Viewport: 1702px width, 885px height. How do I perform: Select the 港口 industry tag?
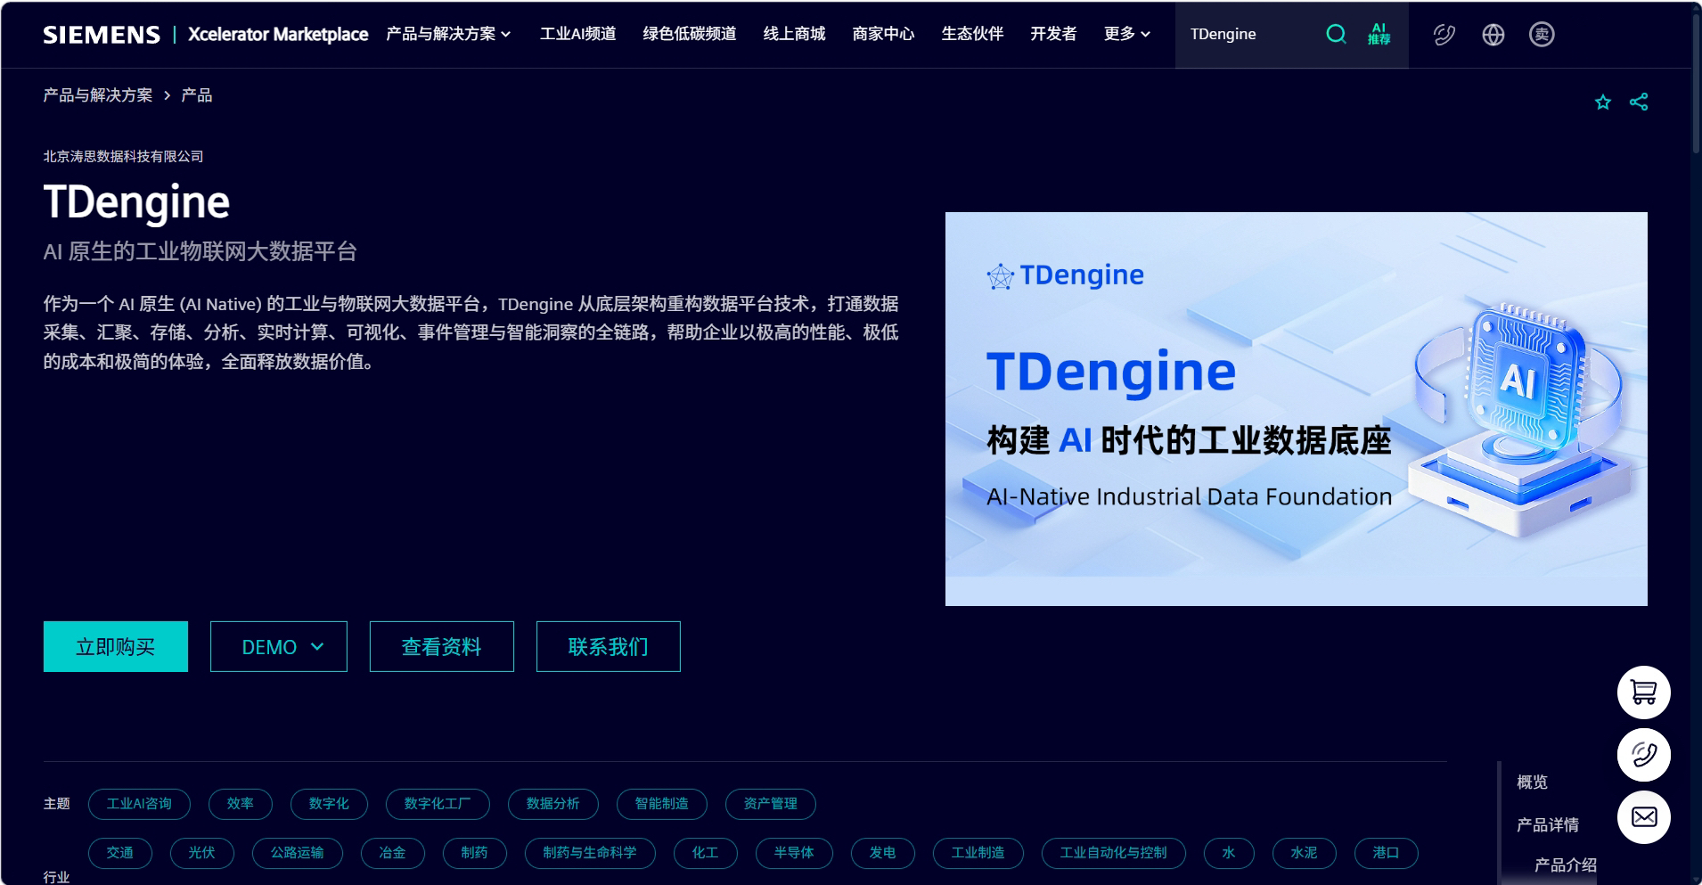[x=1387, y=853]
